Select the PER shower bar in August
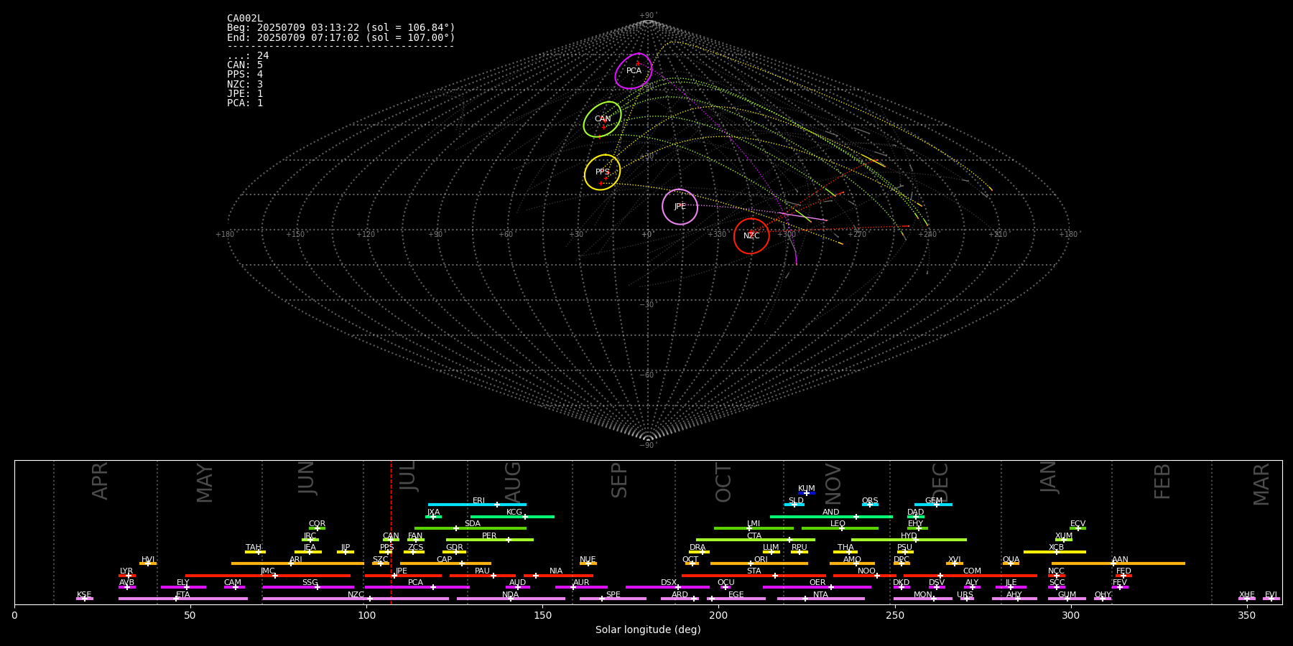The height and width of the screenshot is (646, 1293). coord(490,540)
